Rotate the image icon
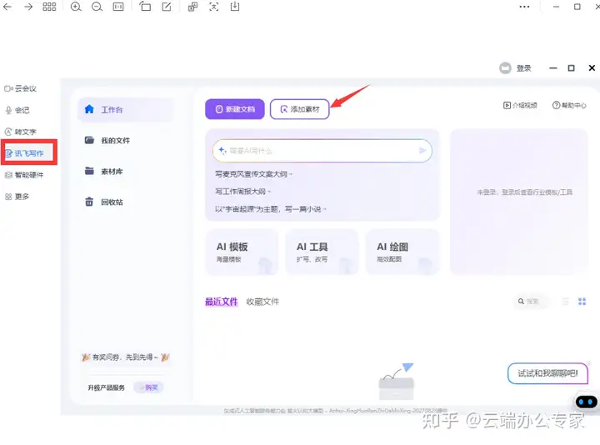Viewport: 600px width, 445px height. click(x=145, y=7)
